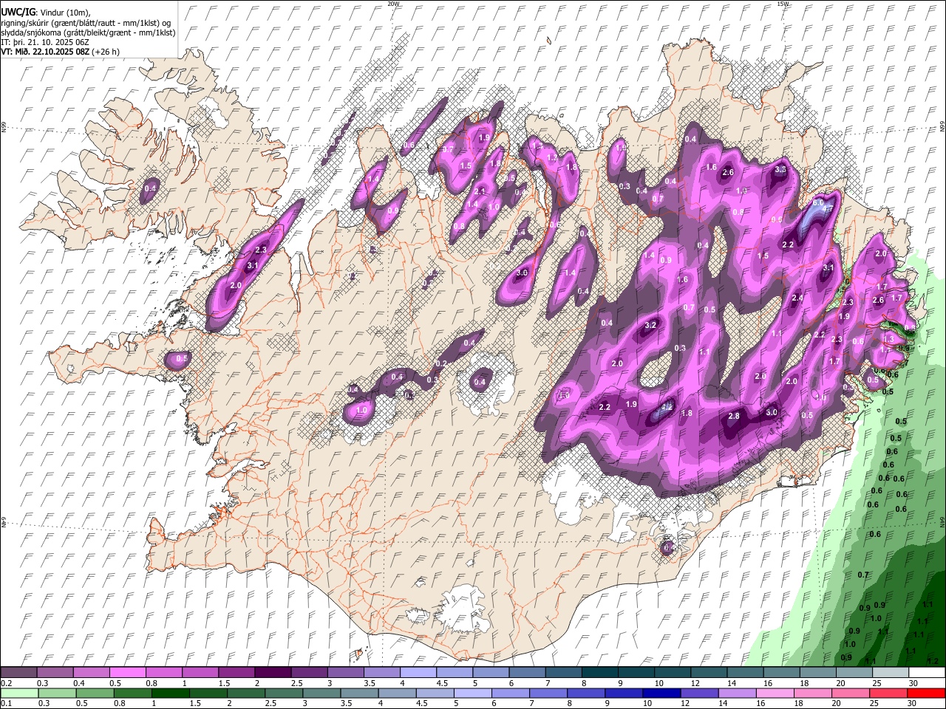Image resolution: width=946 pixels, height=709 pixels.
Task: Click the '0.4' value inside Hofsjökull glacier
Action: point(480,382)
